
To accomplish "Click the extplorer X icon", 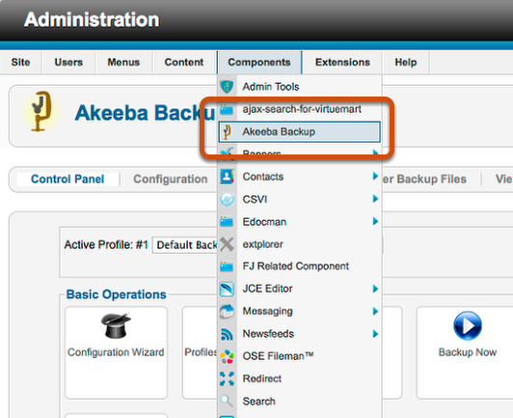I will pos(227,244).
